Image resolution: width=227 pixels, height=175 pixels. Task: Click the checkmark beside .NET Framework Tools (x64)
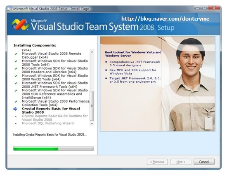pyautogui.click(x=16, y=83)
